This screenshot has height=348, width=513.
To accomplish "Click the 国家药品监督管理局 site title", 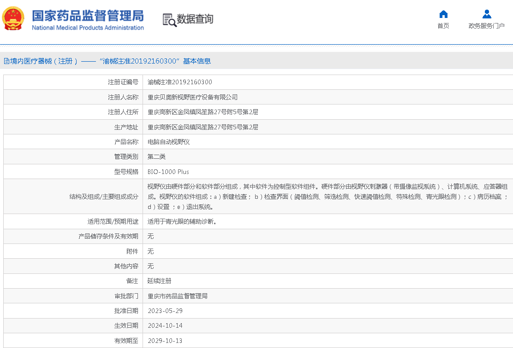I will pos(88,16).
